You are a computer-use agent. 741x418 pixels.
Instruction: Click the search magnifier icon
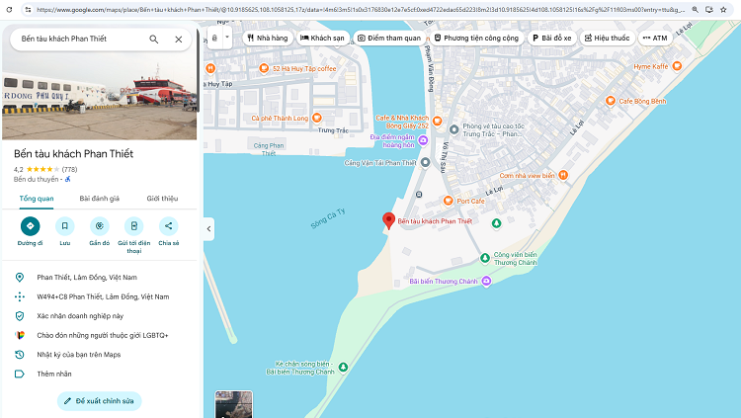pyautogui.click(x=153, y=40)
